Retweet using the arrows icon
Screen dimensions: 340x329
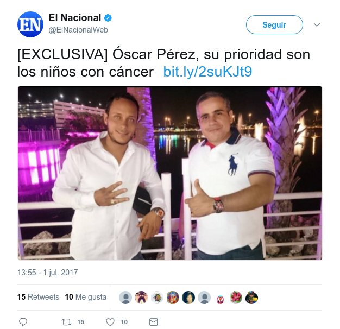tap(66, 322)
